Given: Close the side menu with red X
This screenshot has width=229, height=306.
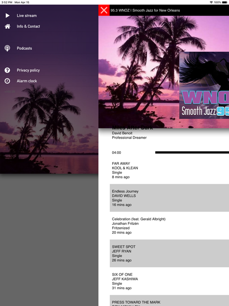Looking at the screenshot, I should [104, 10].
